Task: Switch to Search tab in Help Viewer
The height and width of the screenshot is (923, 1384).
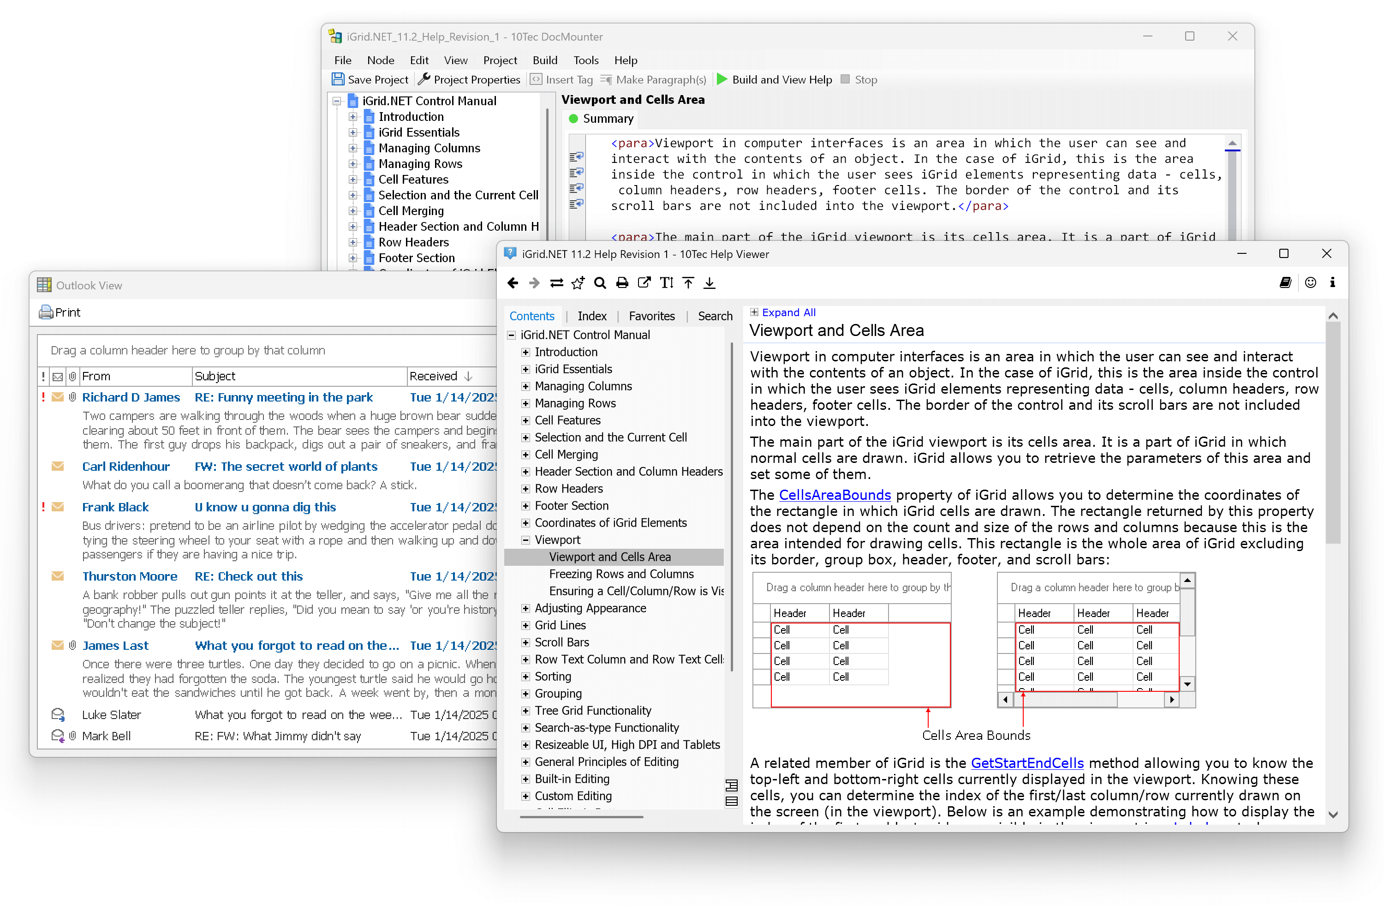Action: [715, 316]
